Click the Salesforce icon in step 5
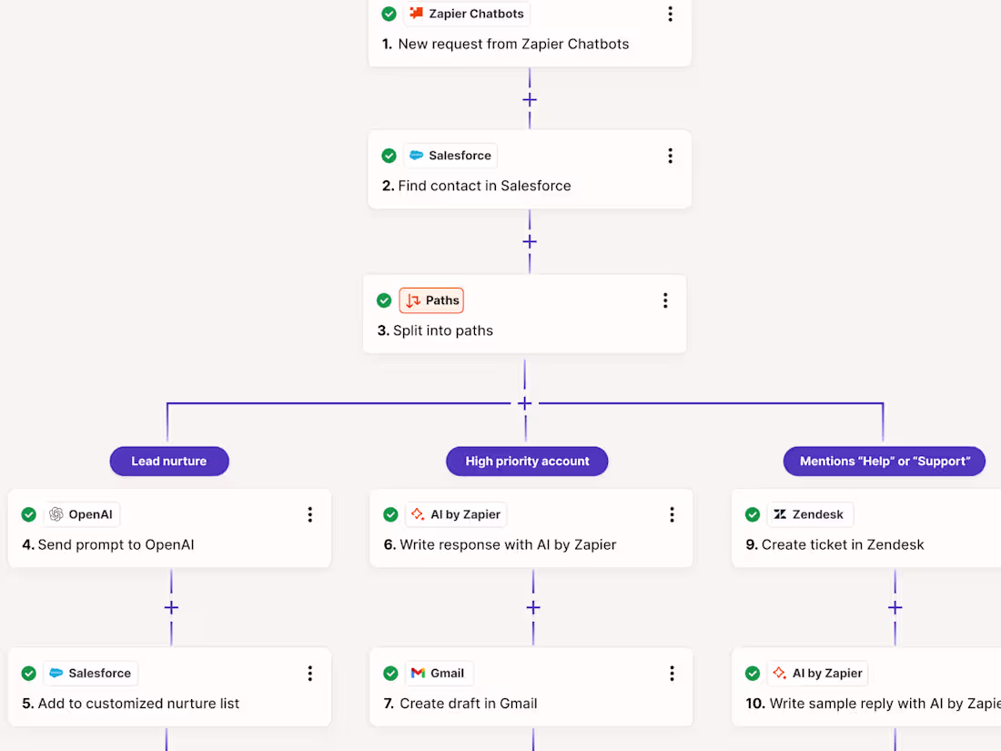Viewport: 1001px width, 751px height. coord(56,673)
